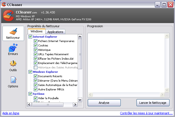Uncheck the Cookies checkbox
Screen dimensions: 175x117
pos(35,46)
